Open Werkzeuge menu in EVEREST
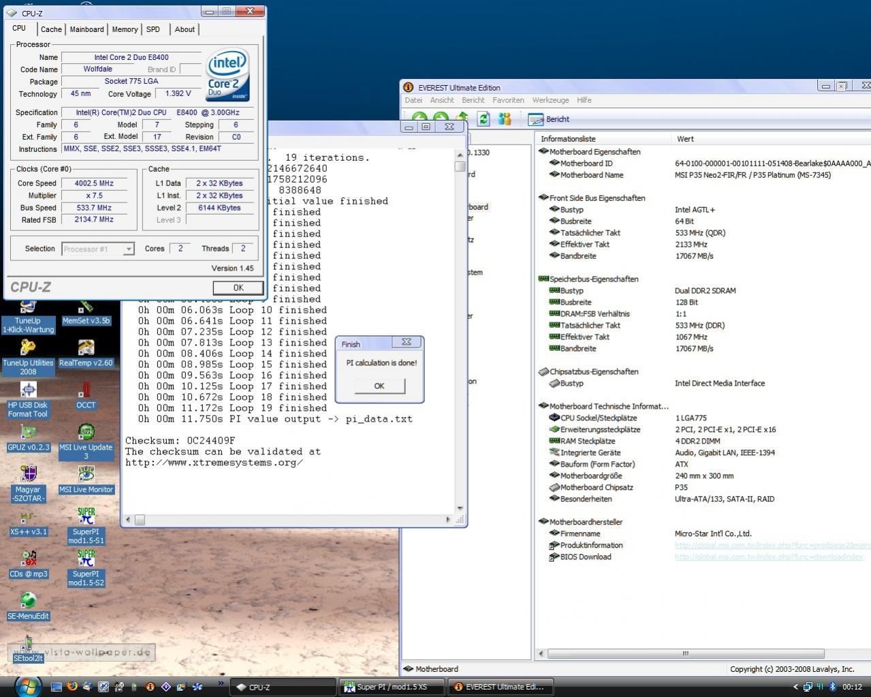Screen dimensions: 871x697 [x=550, y=100]
